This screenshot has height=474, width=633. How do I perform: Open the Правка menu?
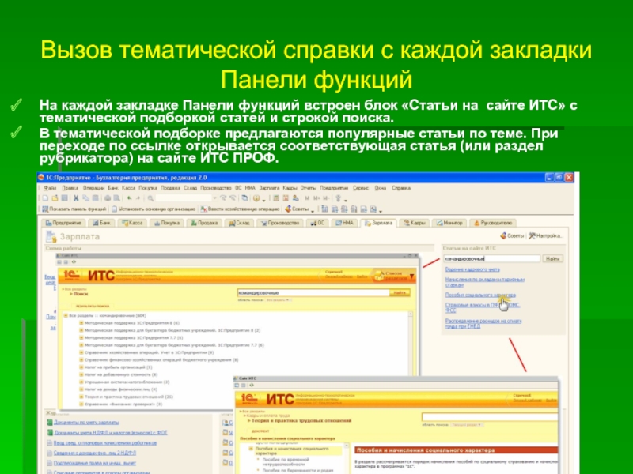(x=70, y=188)
